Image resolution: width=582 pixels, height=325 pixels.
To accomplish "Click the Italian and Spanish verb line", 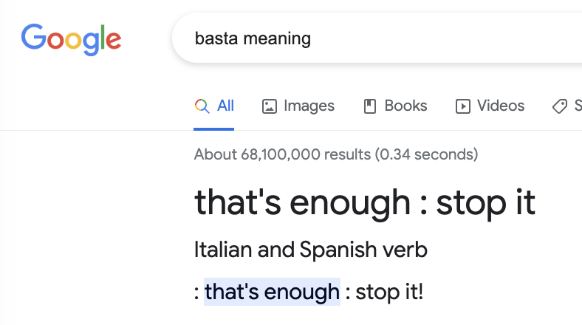I will point(311,250).
